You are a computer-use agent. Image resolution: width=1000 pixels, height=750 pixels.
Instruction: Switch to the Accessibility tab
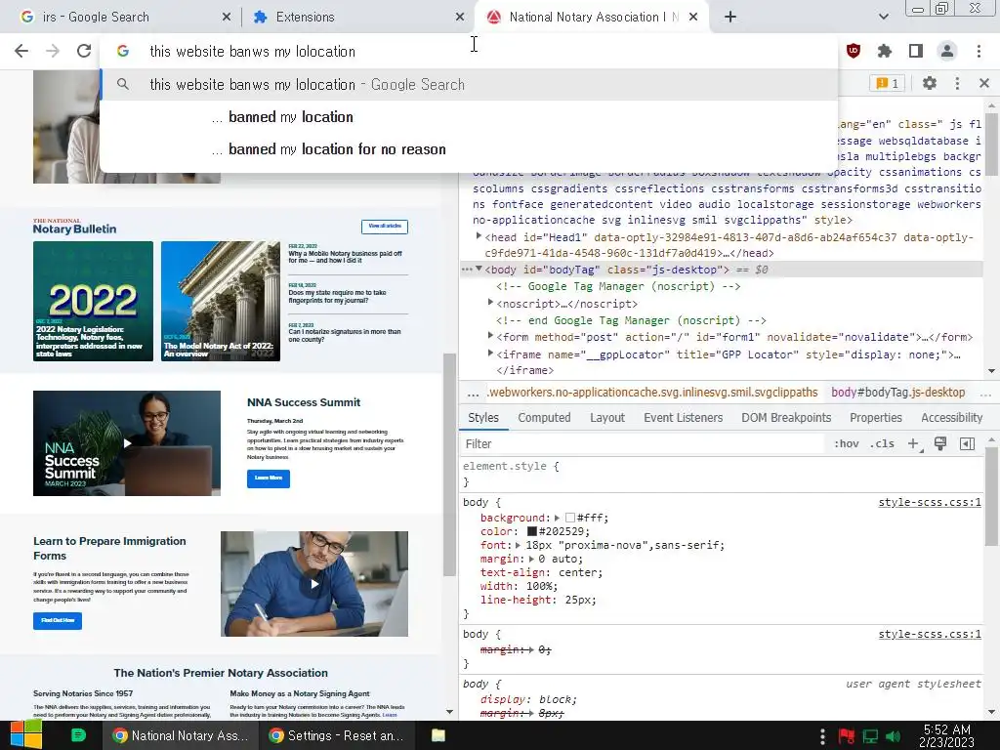[951, 418]
